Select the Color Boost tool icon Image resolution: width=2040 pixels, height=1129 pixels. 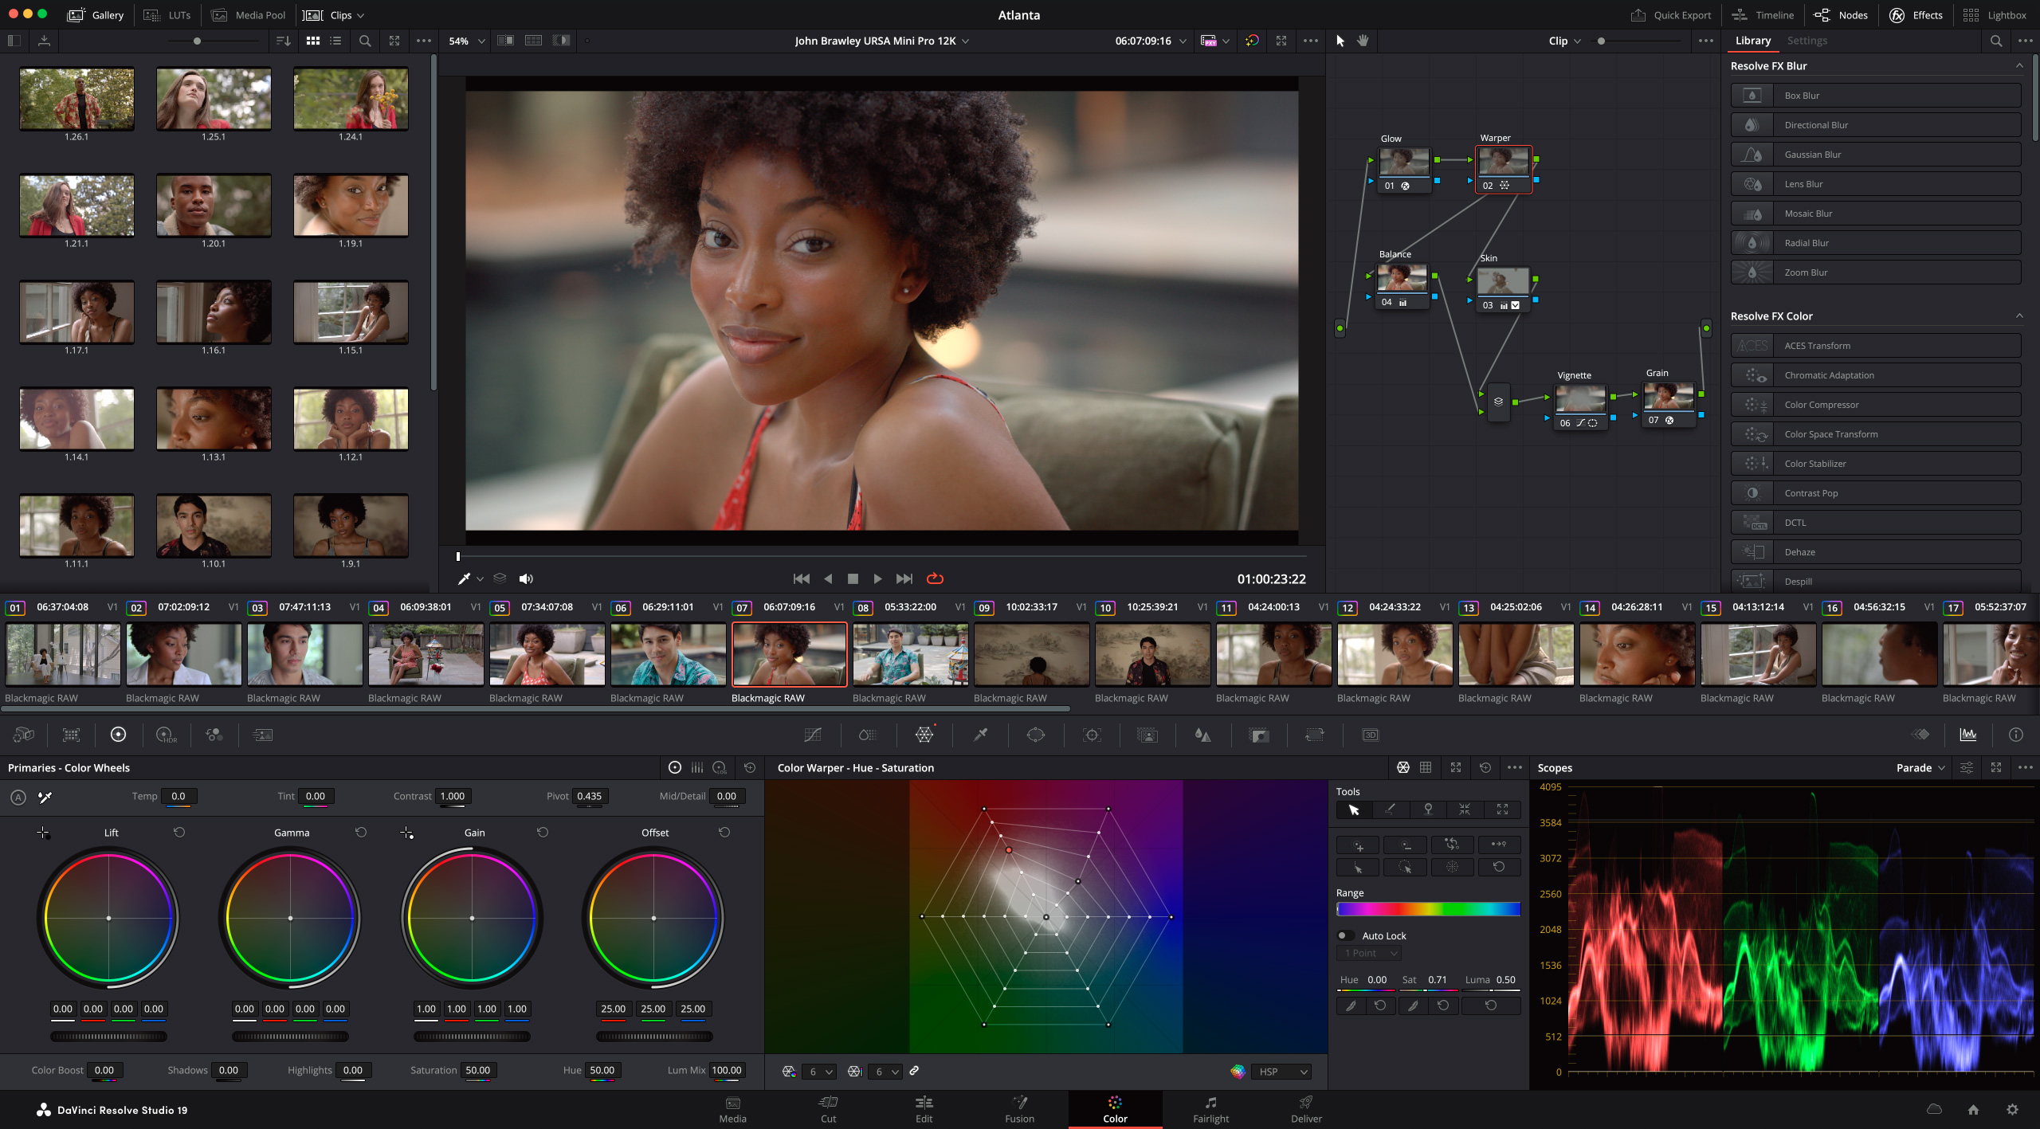click(x=106, y=1071)
